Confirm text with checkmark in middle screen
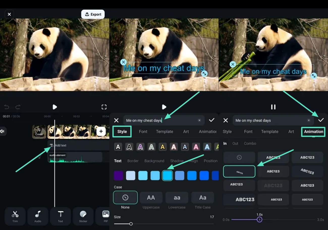This screenshot has height=230, width=328. point(212,120)
